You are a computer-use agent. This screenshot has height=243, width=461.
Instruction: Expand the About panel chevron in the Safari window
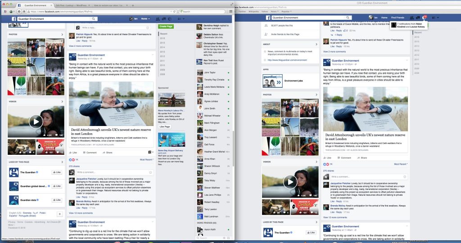316,45
